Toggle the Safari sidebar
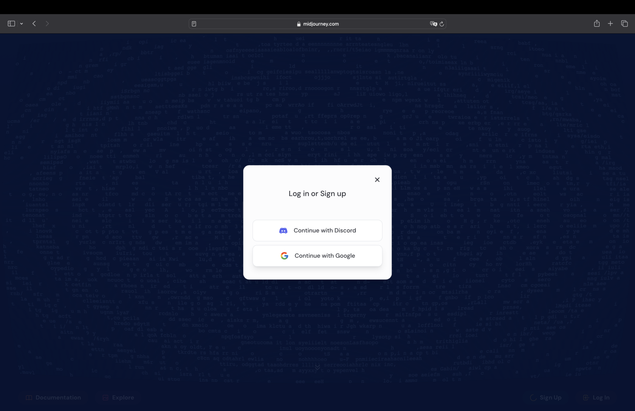 (x=11, y=23)
